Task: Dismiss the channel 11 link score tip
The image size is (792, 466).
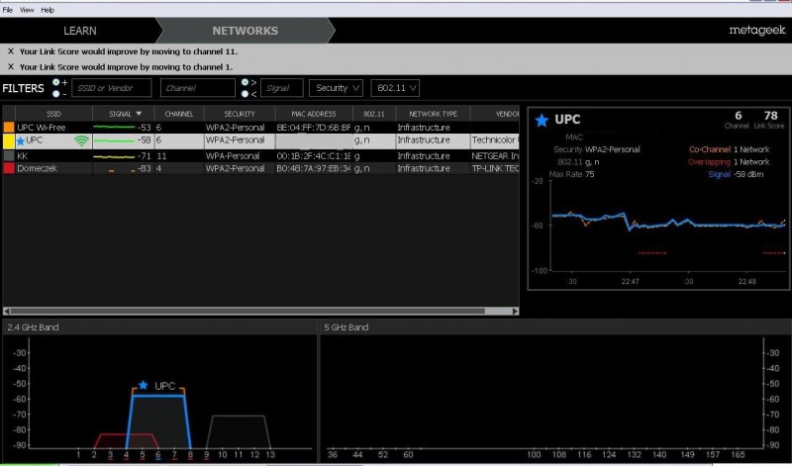Action: click(x=11, y=50)
